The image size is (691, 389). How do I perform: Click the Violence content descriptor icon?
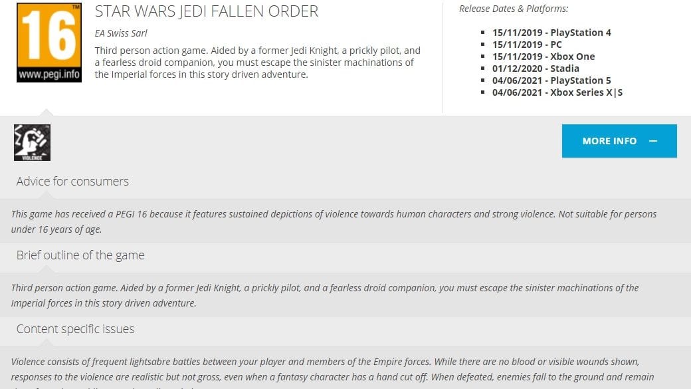[x=32, y=142]
